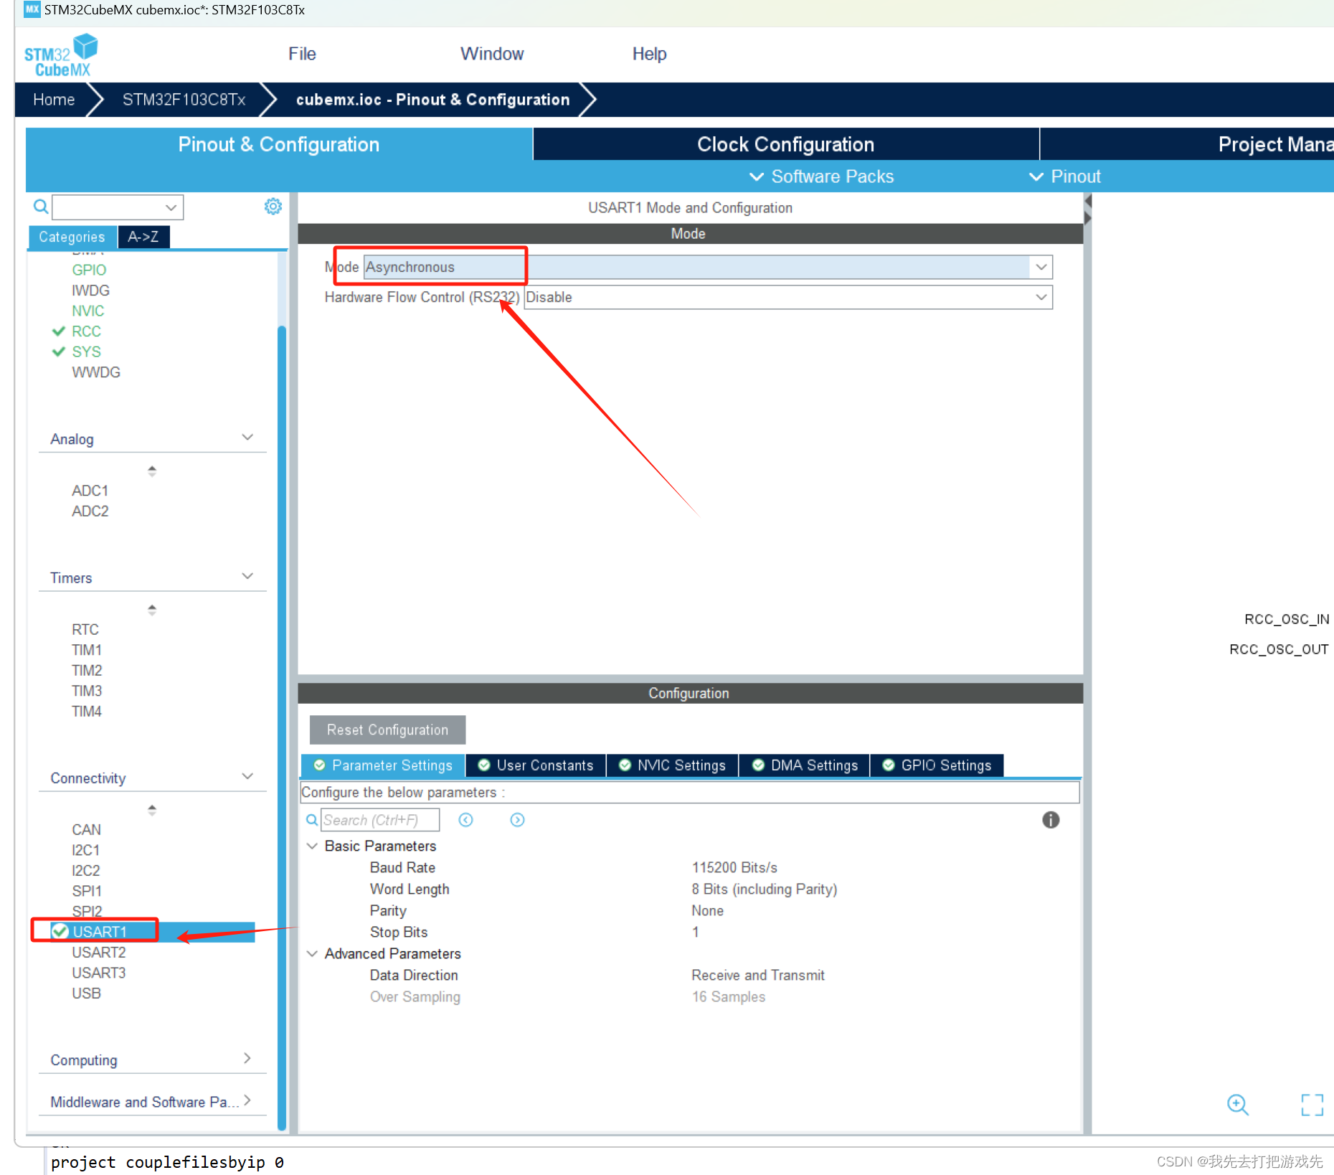Viewport: 1334px width, 1175px height.
Task: Go to previous parameter search result
Action: [466, 820]
